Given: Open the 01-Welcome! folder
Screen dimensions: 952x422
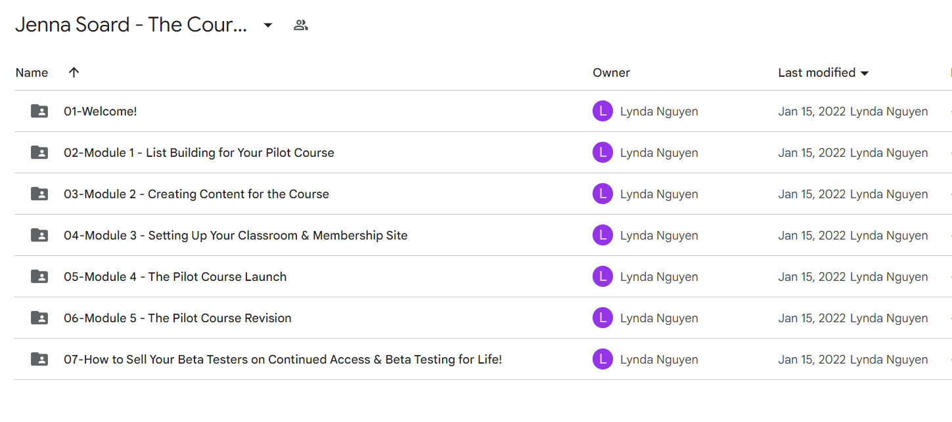Looking at the screenshot, I should click(101, 111).
